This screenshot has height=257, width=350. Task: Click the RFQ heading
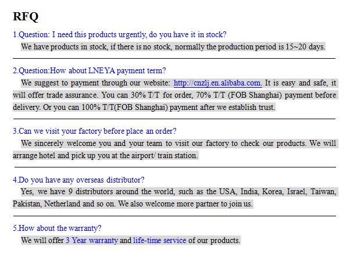[26, 16]
